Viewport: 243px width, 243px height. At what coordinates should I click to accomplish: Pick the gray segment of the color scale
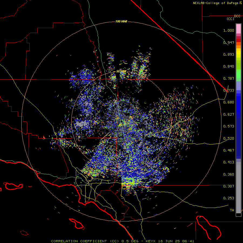[238, 188]
